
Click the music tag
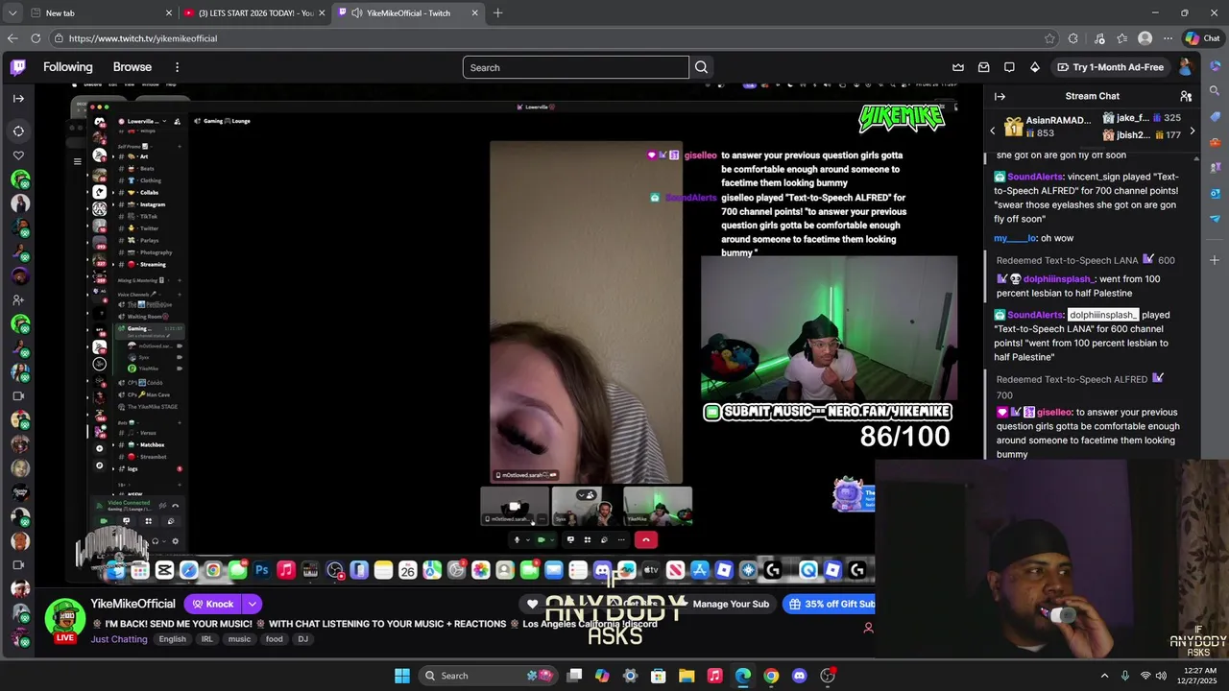pyautogui.click(x=239, y=639)
